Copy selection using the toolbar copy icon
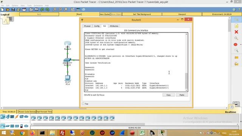The height and width of the screenshot is (136, 242). [x=31, y=9]
